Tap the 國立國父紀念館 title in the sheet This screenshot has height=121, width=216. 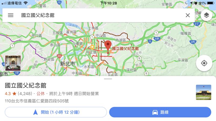click(x=26, y=85)
